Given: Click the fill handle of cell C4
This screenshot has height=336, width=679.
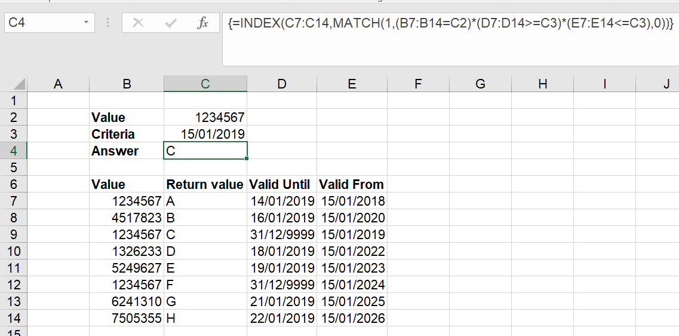Looking at the screenshot, I should click(x=247, y=158).
